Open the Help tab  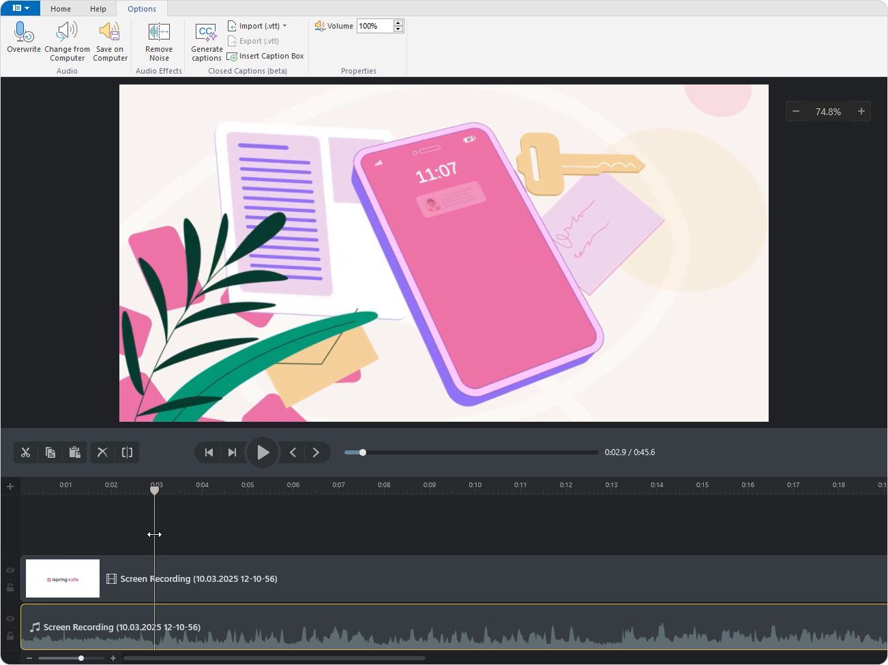point(98,9)
